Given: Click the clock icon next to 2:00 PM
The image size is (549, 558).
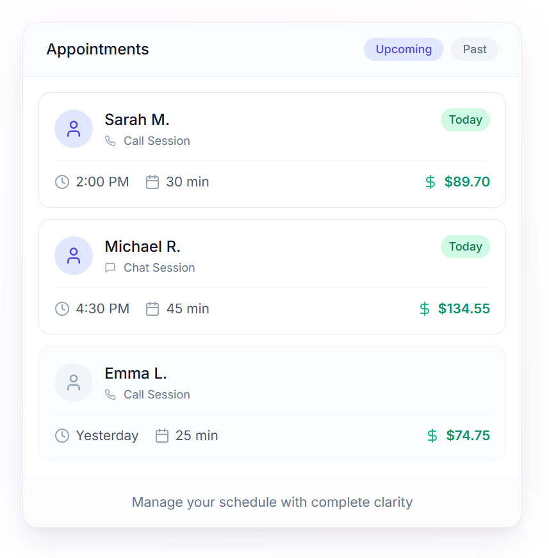Looking at the screenshot, I should (x=62, y=182).
